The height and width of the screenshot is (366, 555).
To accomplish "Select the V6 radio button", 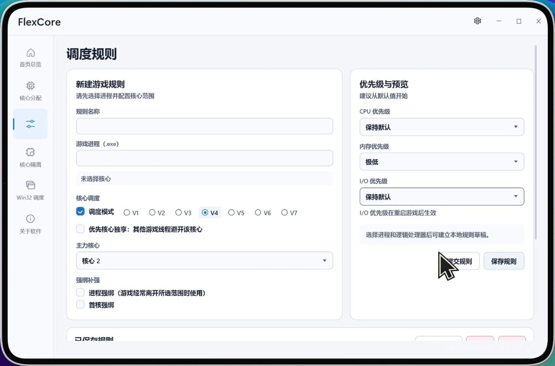I will click(x=258, y=212).
